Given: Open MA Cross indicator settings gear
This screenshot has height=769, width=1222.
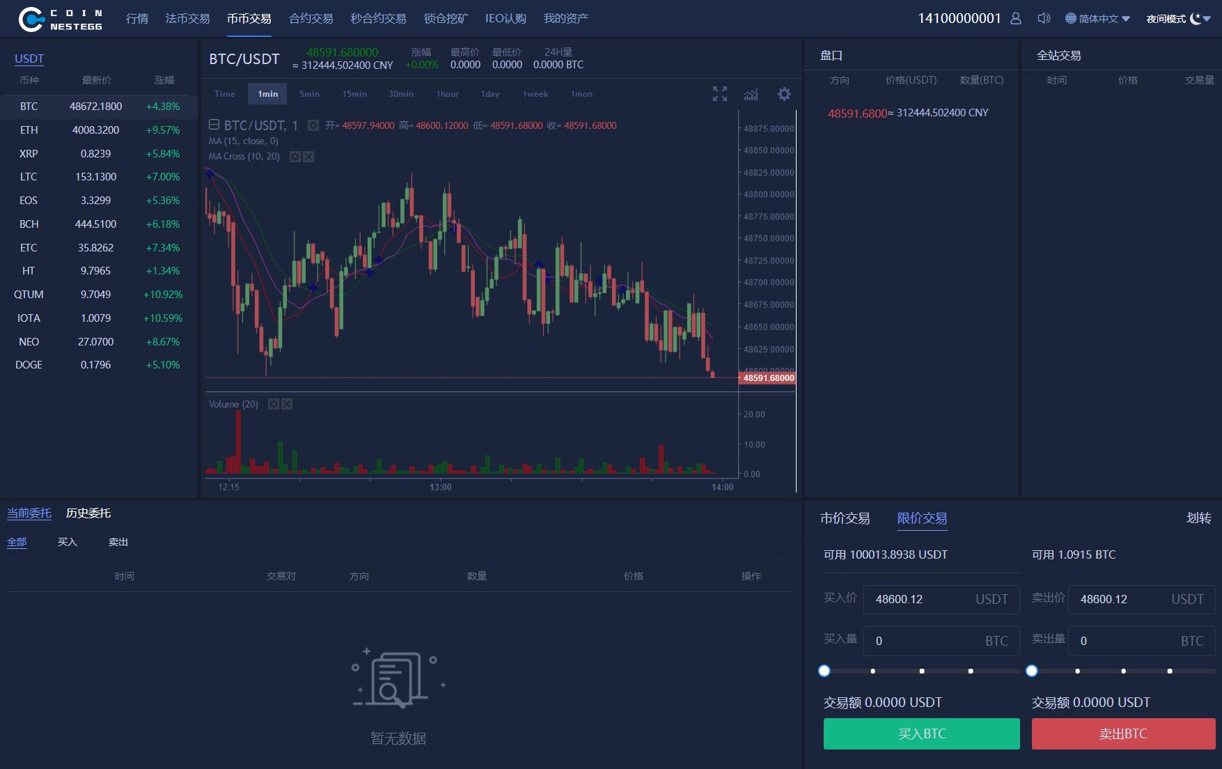Looking at the screenshot, I should [x=295, y=157].
